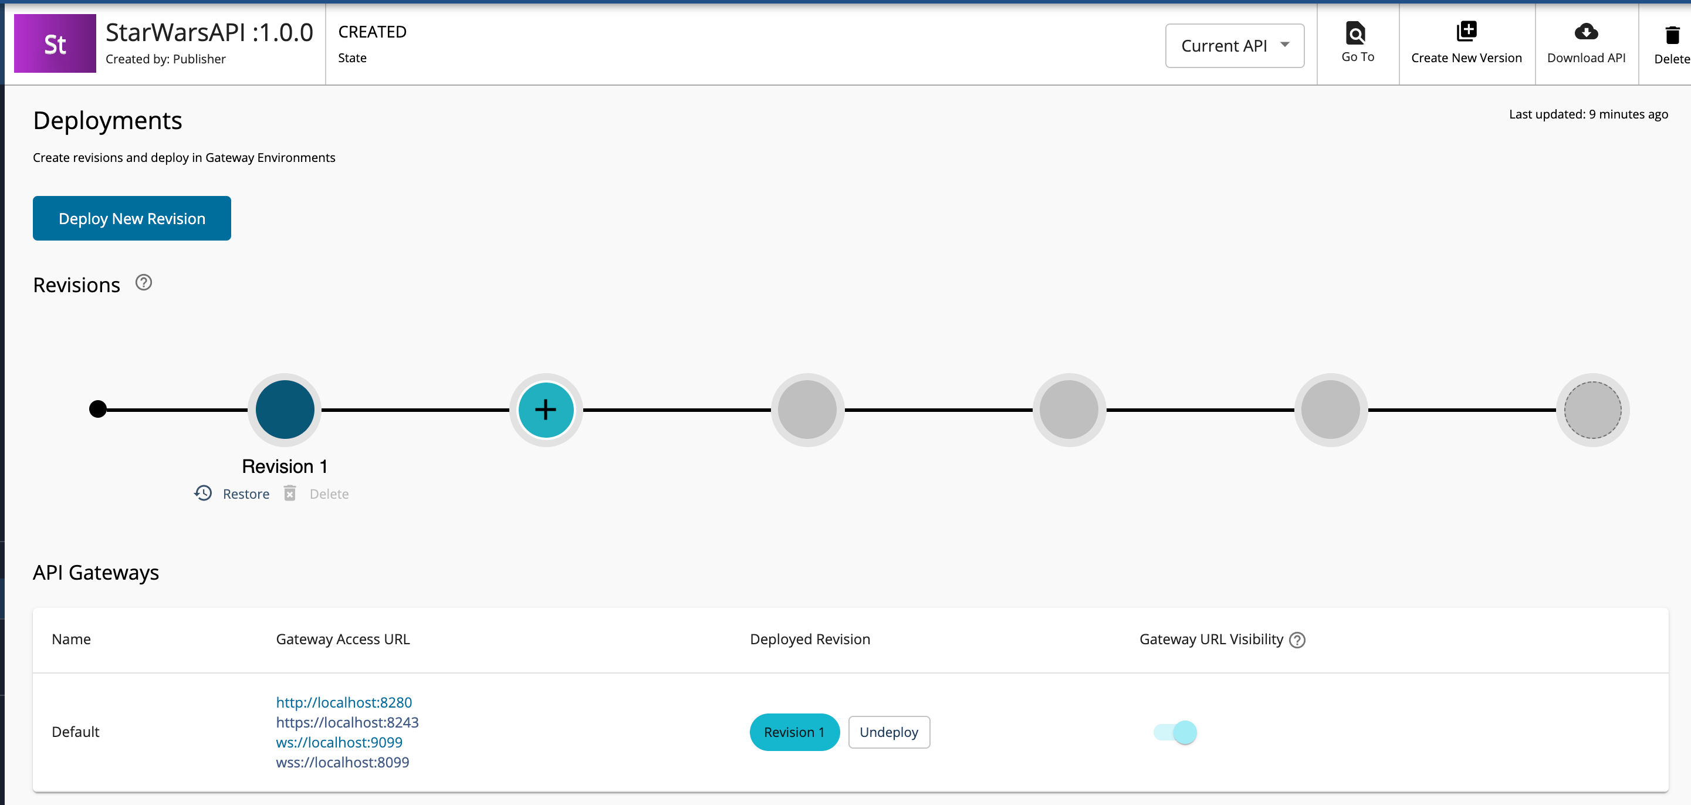This screenshot has height=805, width=1691.
Task: Click the Undeploy button
Action: coord(888,732)
